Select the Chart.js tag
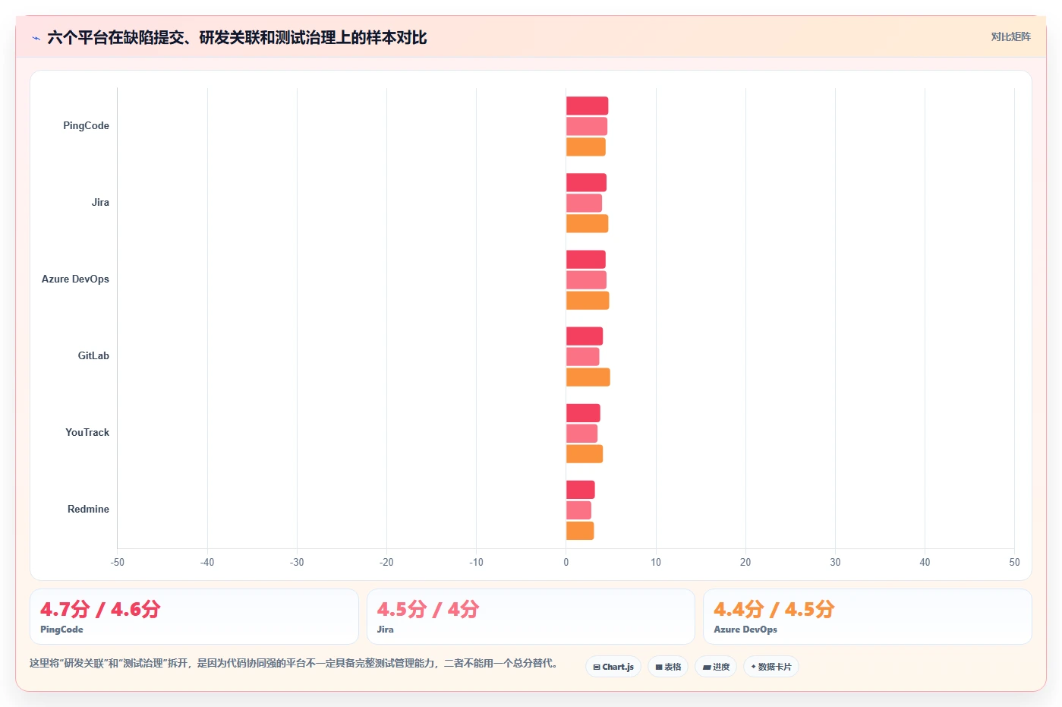This screenshot has width=1062, height=707. tap(613, 667)
